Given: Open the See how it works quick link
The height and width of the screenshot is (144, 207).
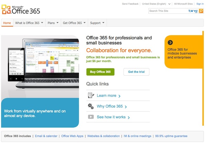Looking at the screenshot, I should coord(111,117).
